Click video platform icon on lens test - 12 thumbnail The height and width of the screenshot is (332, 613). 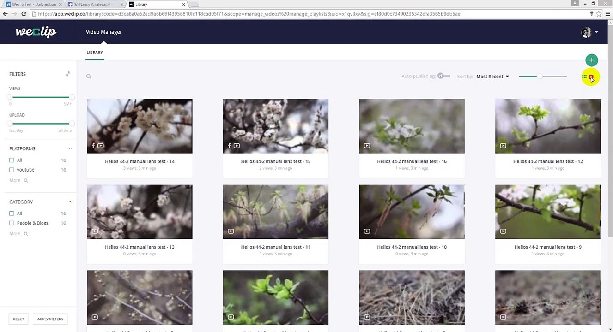503,146
